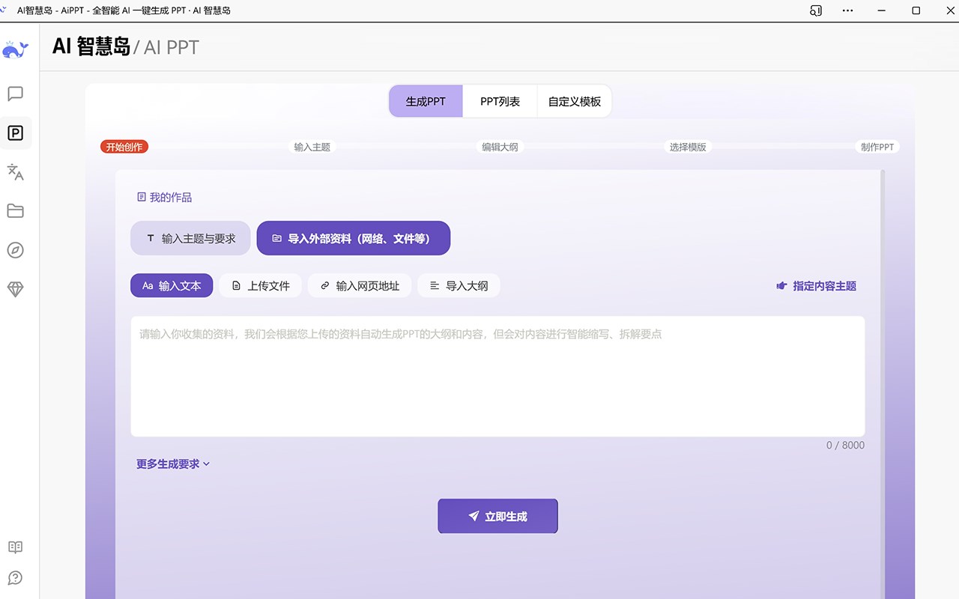Choose the 上传文件 option

261,285
